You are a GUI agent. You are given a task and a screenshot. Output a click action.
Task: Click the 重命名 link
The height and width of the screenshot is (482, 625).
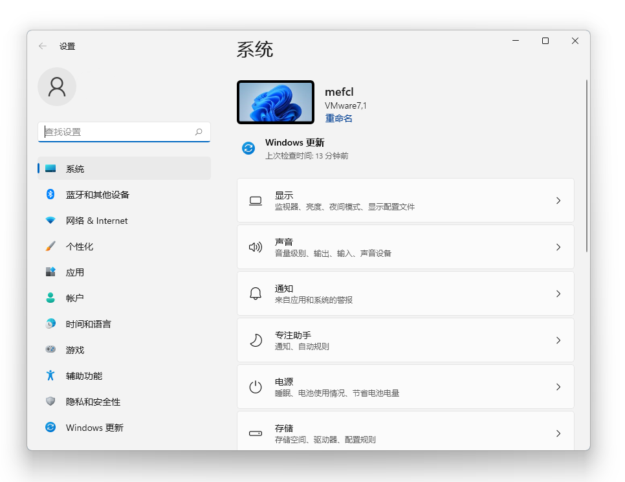[338, 118]
